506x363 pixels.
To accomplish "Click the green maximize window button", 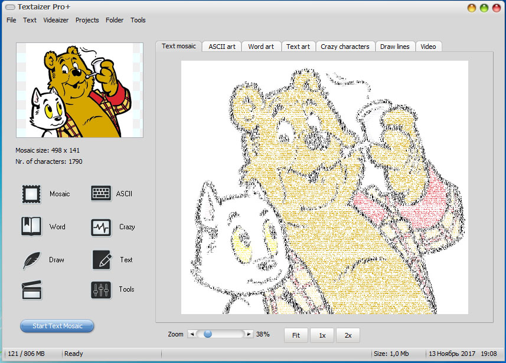I will coord(484,8).
